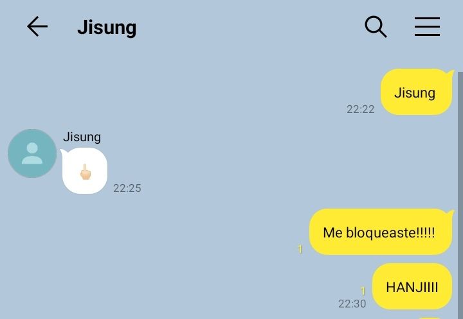Select the white emoji message bubble
This screenshot has height=319, width=463.
[x=84, y=171]
